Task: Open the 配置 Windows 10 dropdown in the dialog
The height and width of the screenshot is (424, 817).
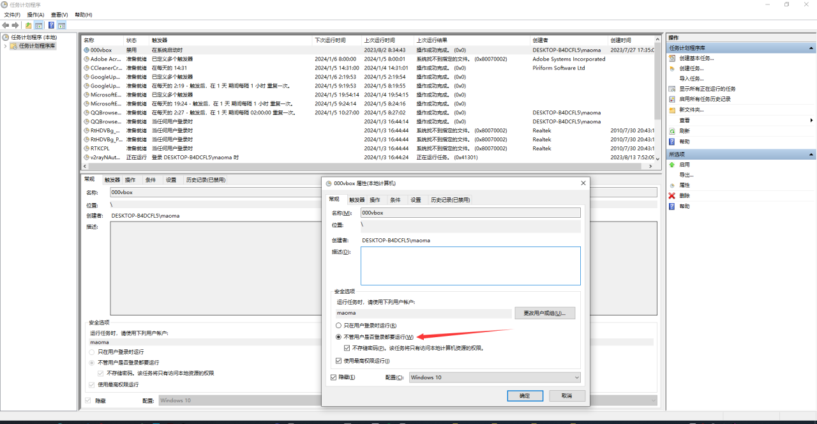Action: (495, 377)
